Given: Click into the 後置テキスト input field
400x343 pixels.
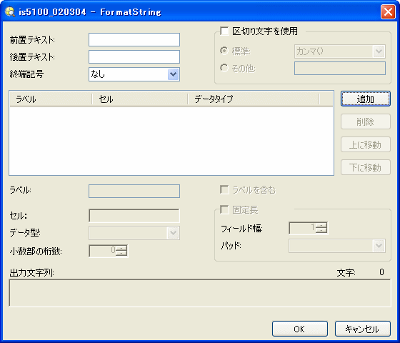Looking at the screenshot, I should coord(134,57).
